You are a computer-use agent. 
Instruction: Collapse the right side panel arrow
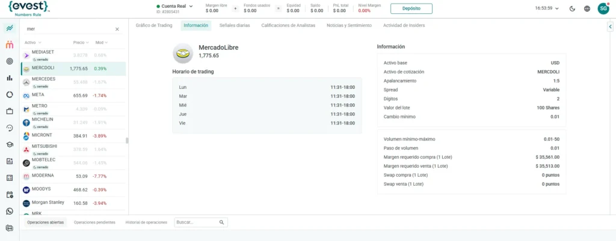pyautogui.click(x=610, y=26)
